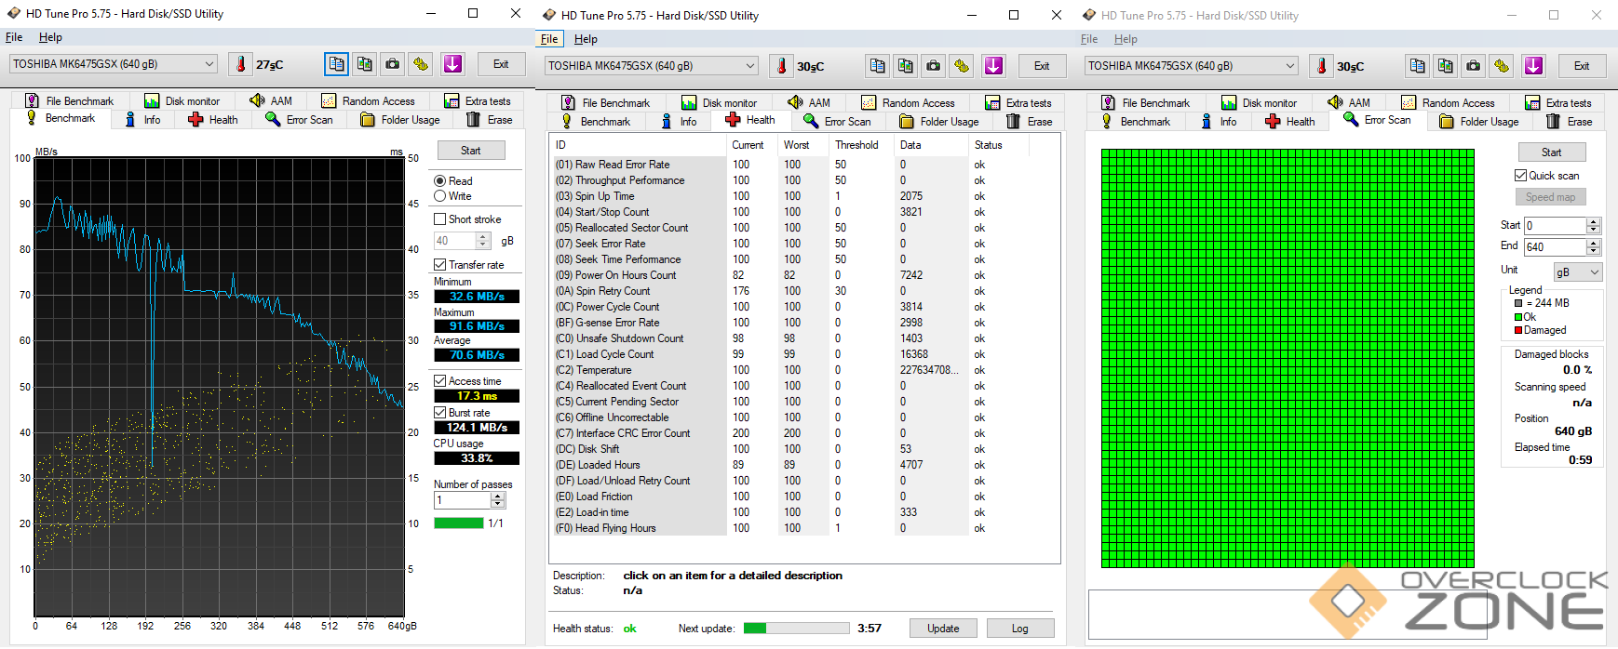Enable the Short stroke checkbox
This screenshot has height=649, width=1618.
pos(440,219)
